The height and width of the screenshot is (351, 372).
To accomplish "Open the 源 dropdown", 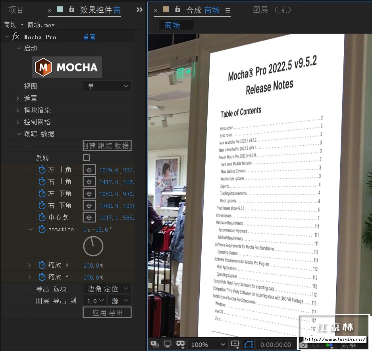I will pos(120,301).
